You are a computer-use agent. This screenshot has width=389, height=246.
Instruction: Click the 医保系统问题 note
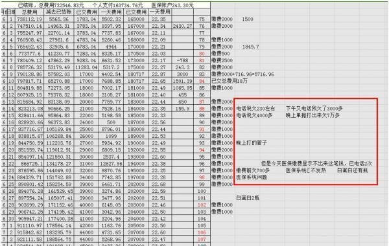(x=252, y=177)
